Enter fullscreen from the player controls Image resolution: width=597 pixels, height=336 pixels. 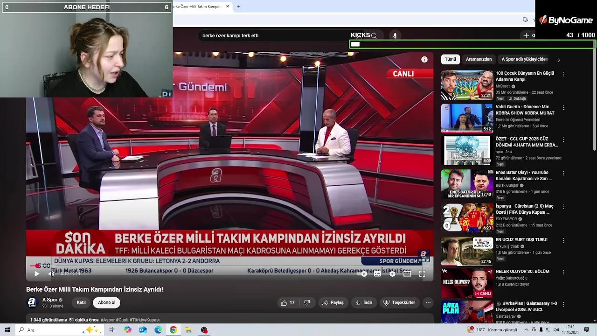click(x=422, y=274)
